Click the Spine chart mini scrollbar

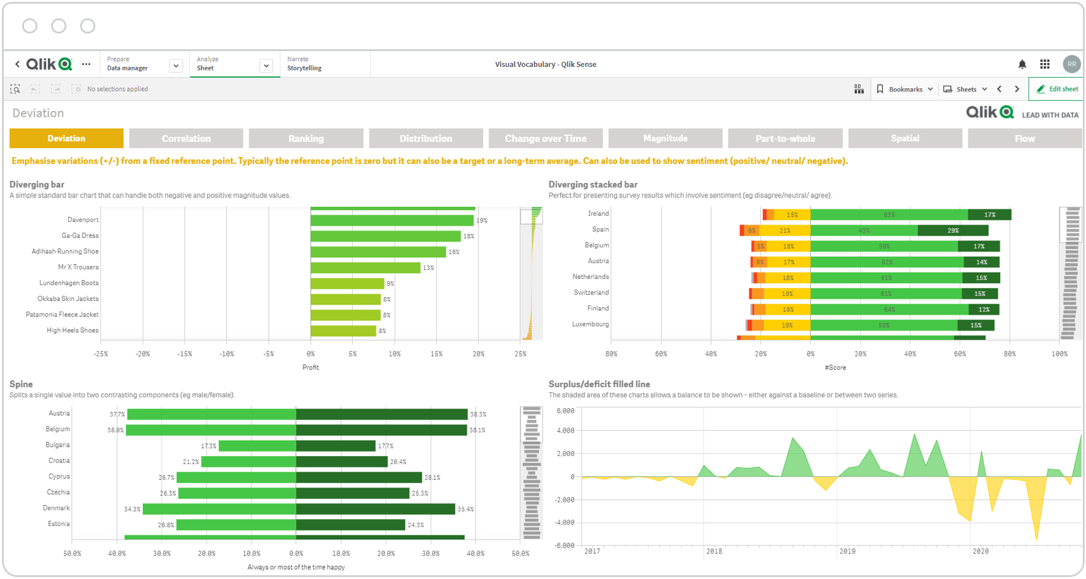tap(532, 473)
